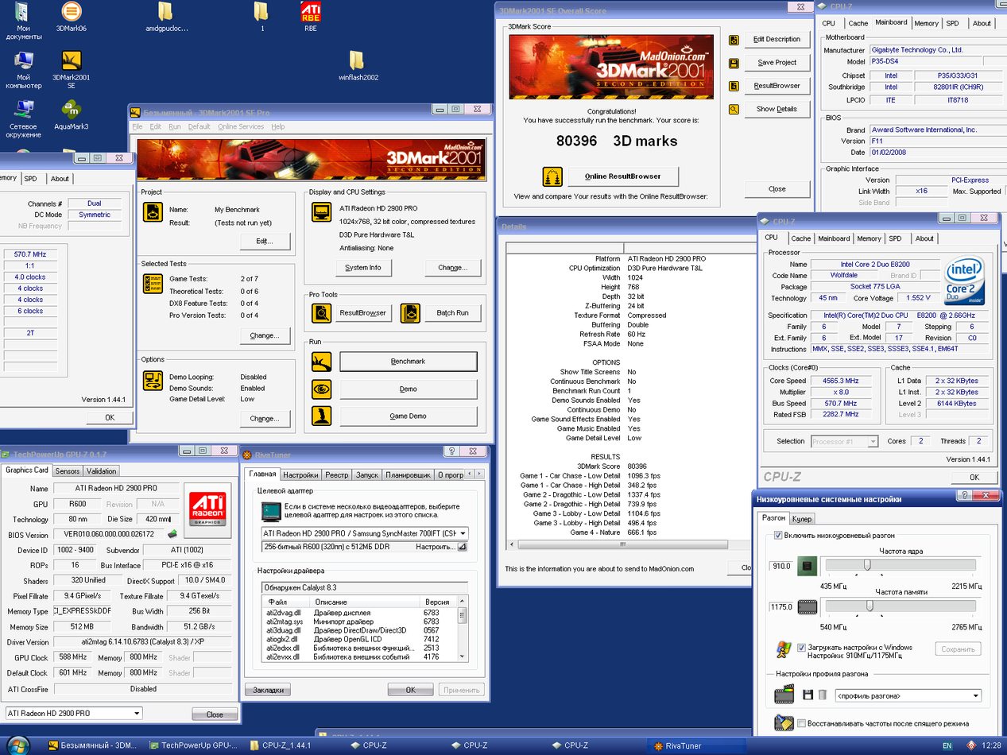Open the Online Services menu
The image size is (1007, 755).
(x=241, y=127)
